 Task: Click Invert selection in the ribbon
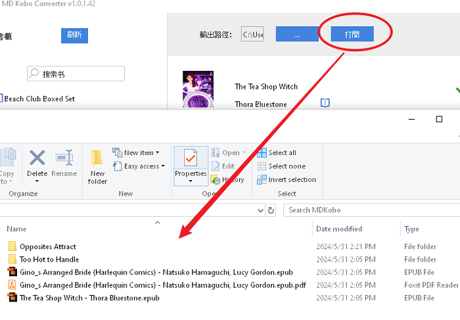click(287, 179)
